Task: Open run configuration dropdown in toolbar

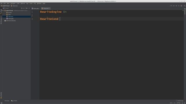Action: point(171,6)
